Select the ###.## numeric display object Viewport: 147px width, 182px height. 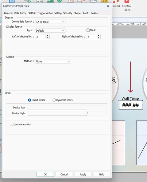coord(131,105)
